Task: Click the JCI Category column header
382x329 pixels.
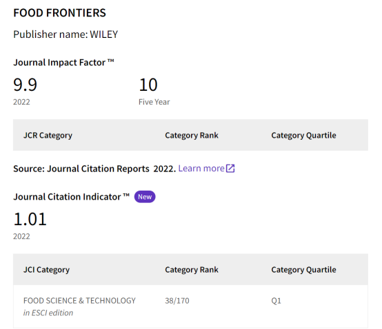Action: click(46, 270)
